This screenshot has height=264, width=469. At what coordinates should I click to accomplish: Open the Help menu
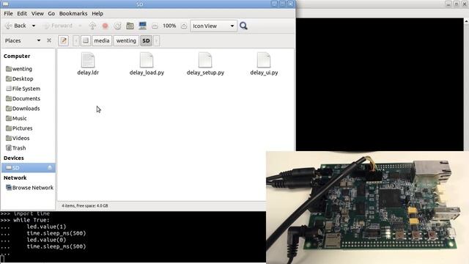point(97,13)
